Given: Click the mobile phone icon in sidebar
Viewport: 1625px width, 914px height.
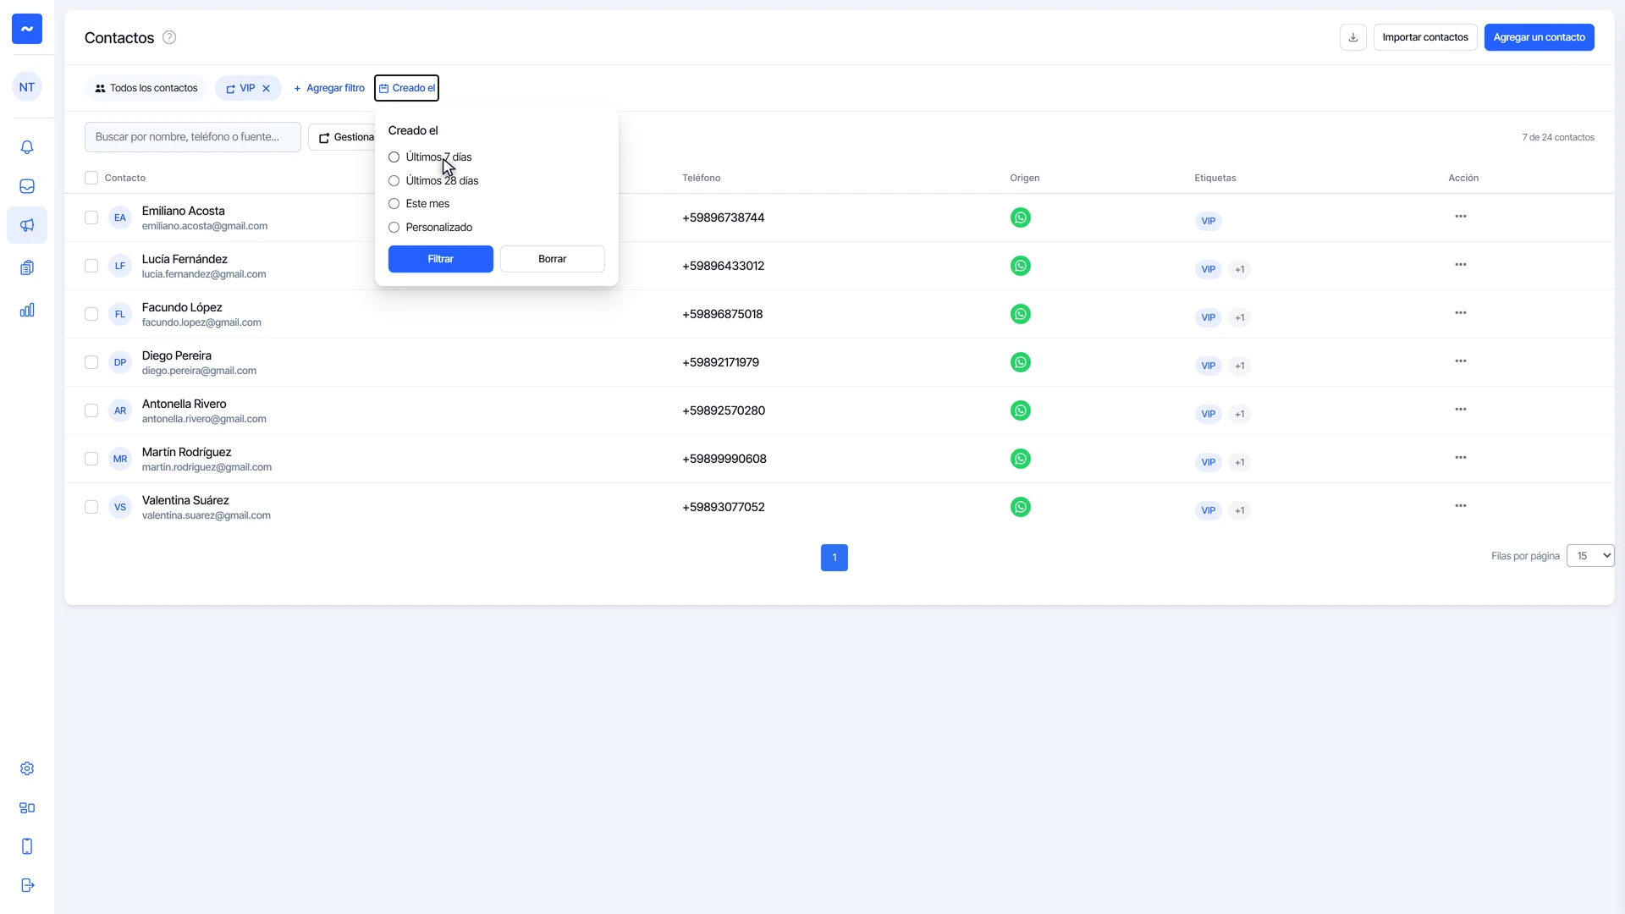Looking at the screenshot, I should click(27, 846).
